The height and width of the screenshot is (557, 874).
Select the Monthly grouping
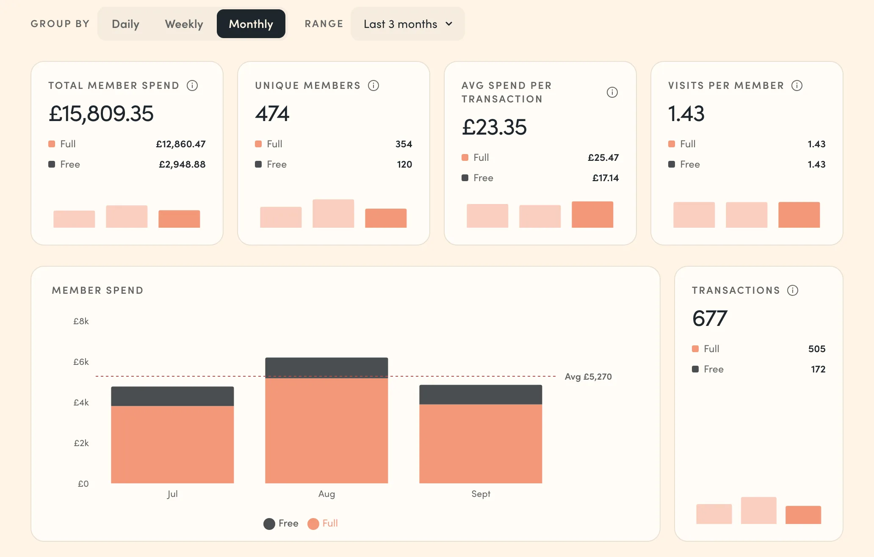pyautogui.click(x=251, y=24)
